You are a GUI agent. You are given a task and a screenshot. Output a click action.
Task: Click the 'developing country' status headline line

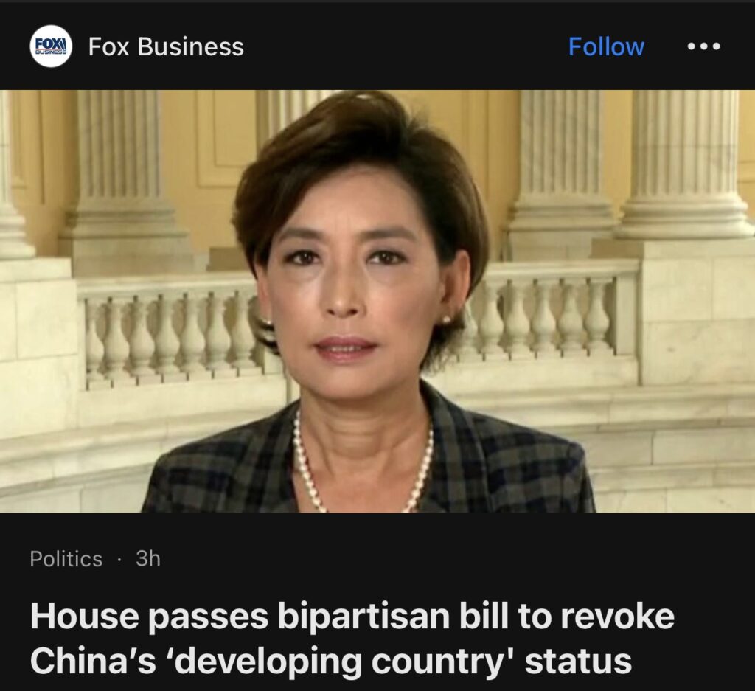331,661
